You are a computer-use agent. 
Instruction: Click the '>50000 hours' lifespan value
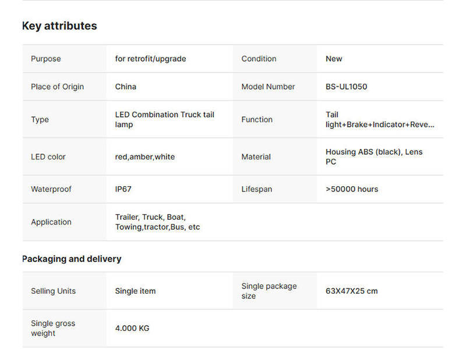coord(352,189)
